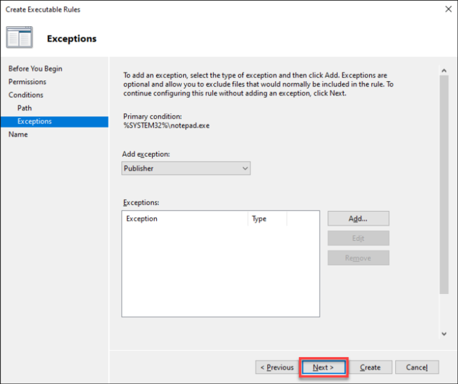Click the Add... button
Screen dimensions: 458x384
coord(358,219)
